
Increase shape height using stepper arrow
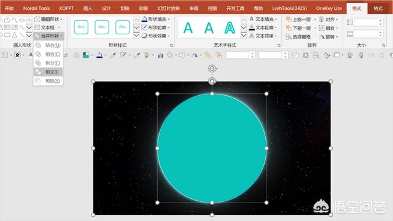point(381,21)
